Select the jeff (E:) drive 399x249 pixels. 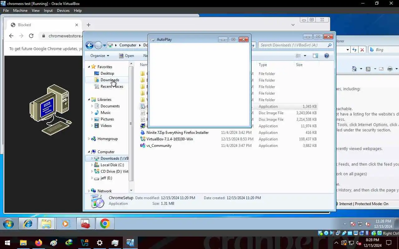[x=106, y=178]
